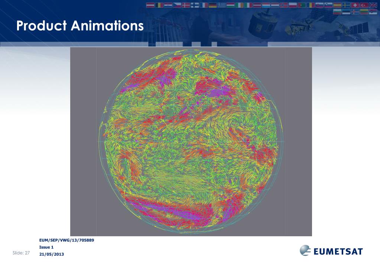Screen dimensions: 380x263
Task: Click the "Slide: 27" slide number
Action: [x=21, y=253]
